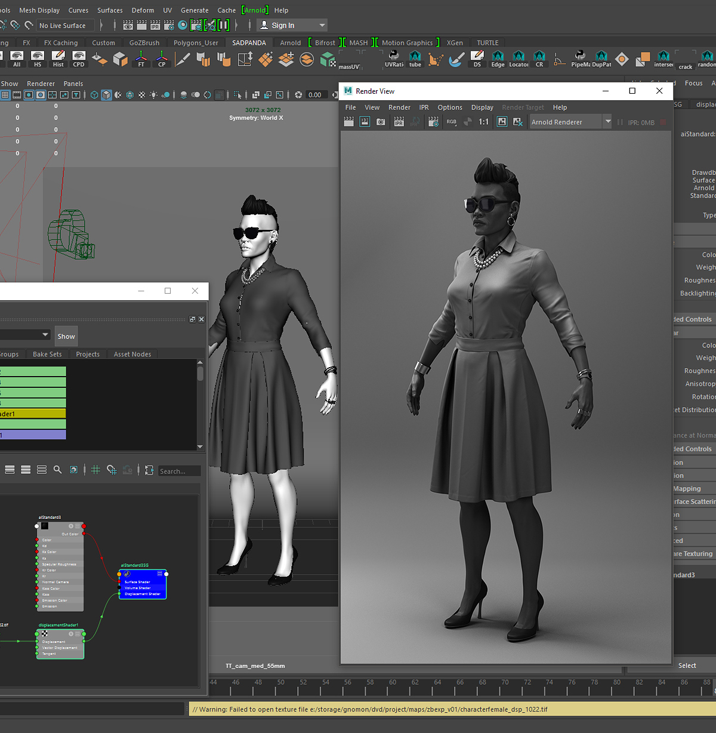This screenshot has height=733, width=716.
Task: Click the aiStandard3 node color swatch
Action: [44, 526]
